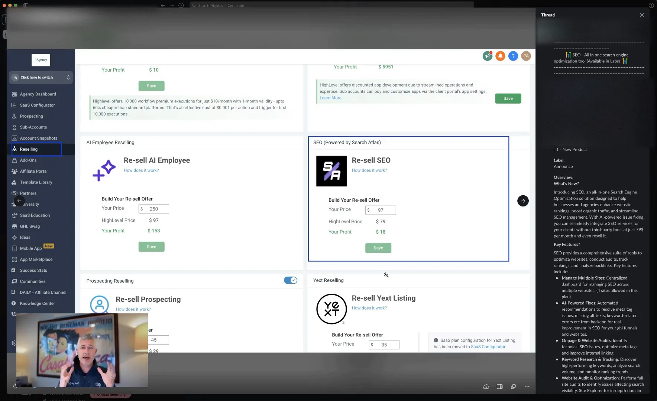Open the announcements megaphone icon

[487, 56]
